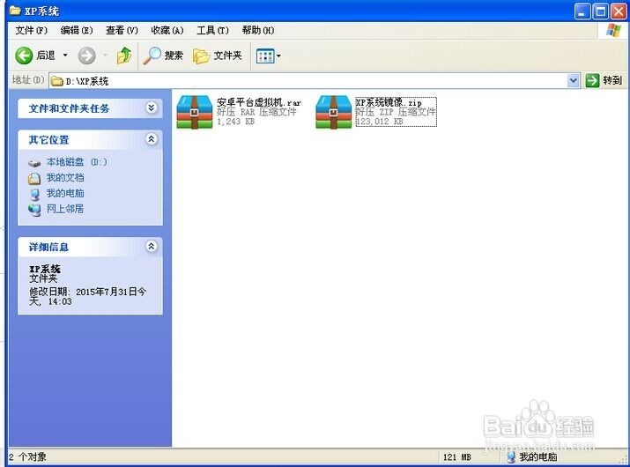Click the Views grid icon
The width and height of the screenshot is (630, 467).
pos(265,56)
